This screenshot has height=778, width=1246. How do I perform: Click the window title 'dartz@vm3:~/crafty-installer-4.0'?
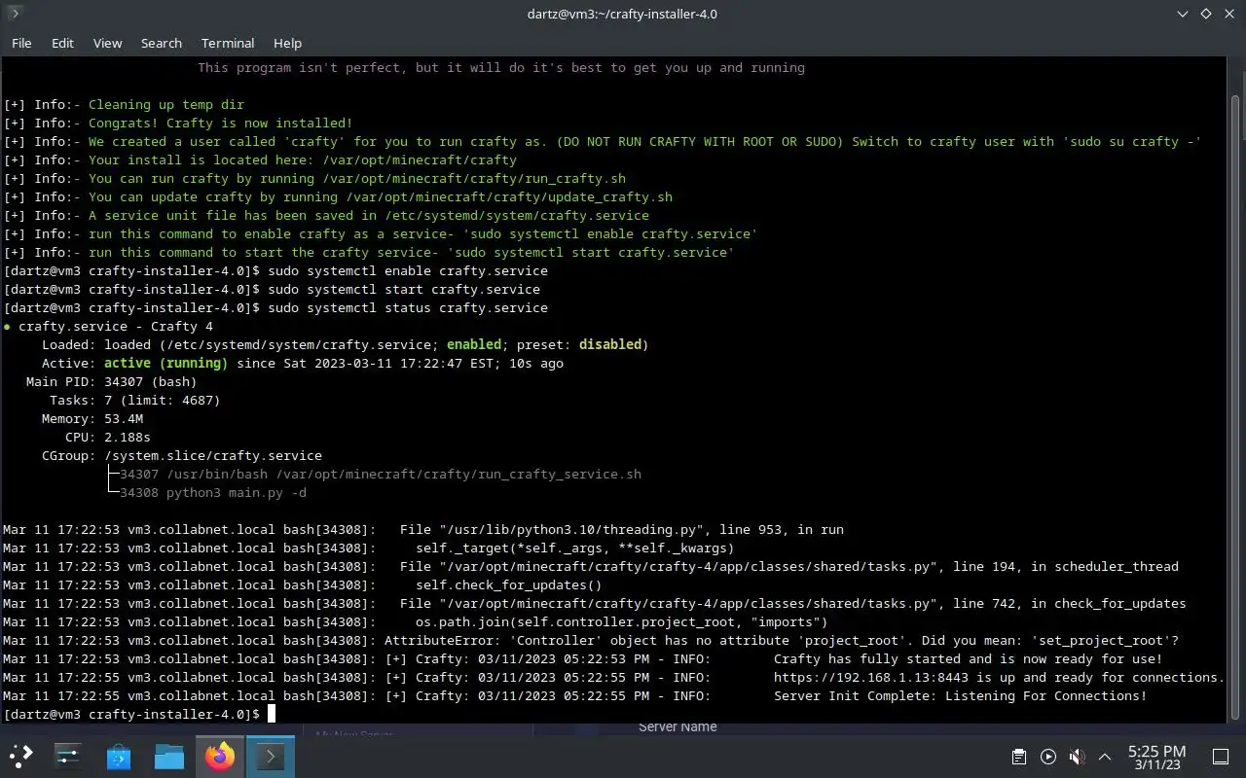tap(623, 14)
